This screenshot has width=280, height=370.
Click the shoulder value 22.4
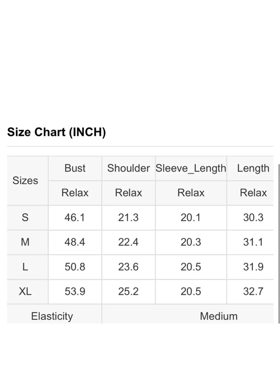(x=128, y=242)
